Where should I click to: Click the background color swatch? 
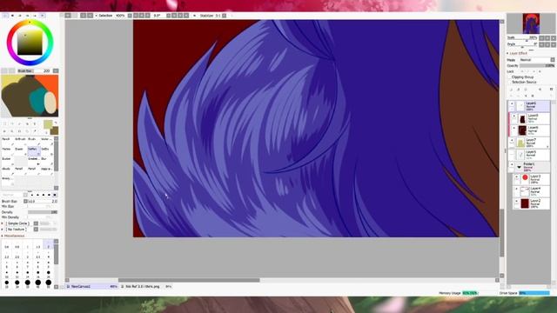tap(55, 131)
